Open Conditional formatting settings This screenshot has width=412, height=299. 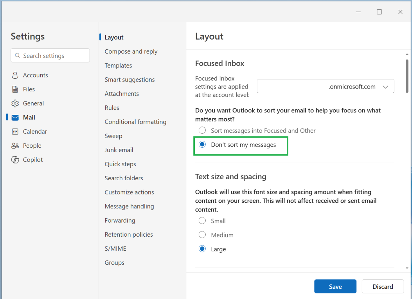(x=135, y=122)
